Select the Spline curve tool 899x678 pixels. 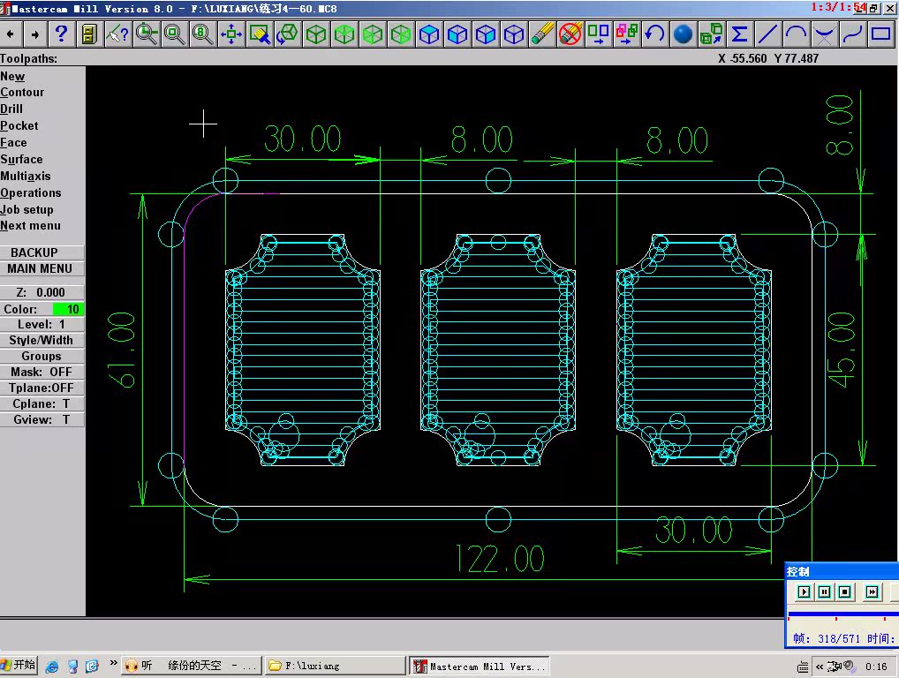pos(852,34)
